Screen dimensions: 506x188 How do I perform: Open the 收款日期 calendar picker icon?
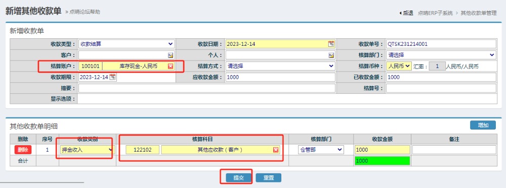point(331,44)
